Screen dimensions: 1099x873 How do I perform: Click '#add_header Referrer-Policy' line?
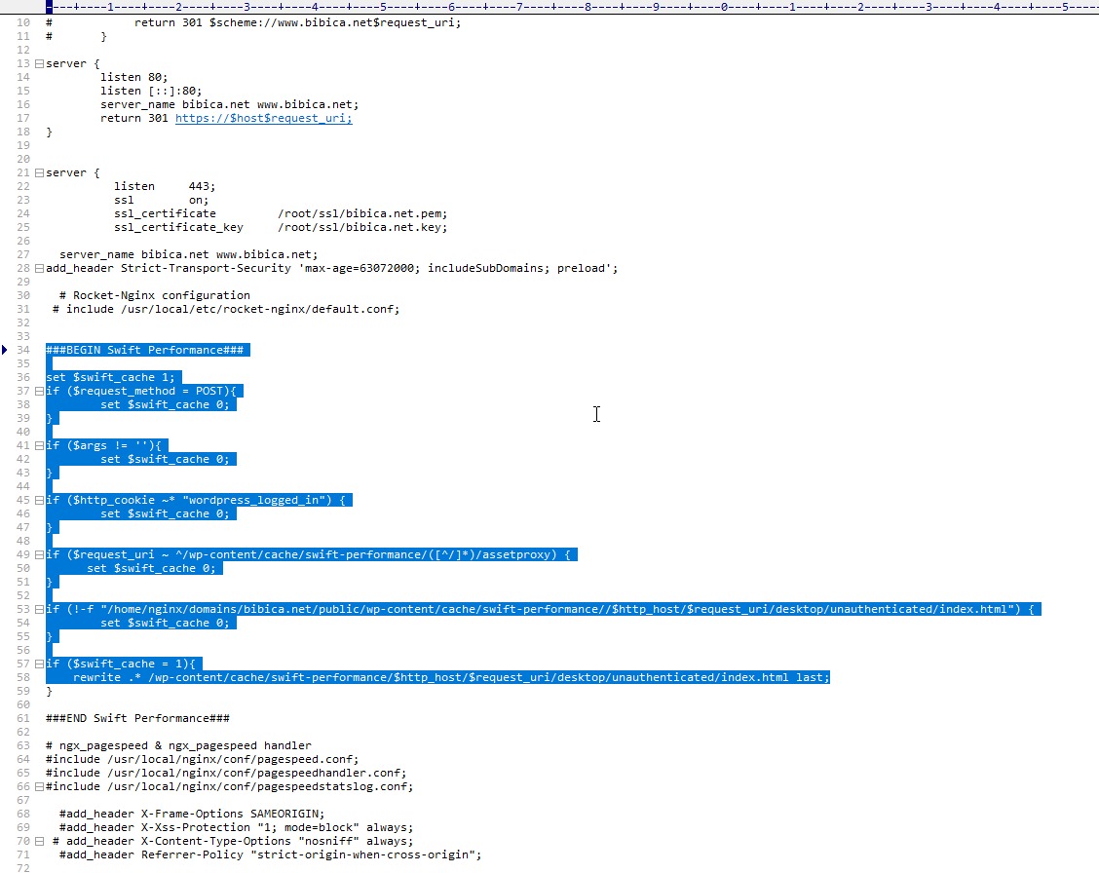[271, 854]
